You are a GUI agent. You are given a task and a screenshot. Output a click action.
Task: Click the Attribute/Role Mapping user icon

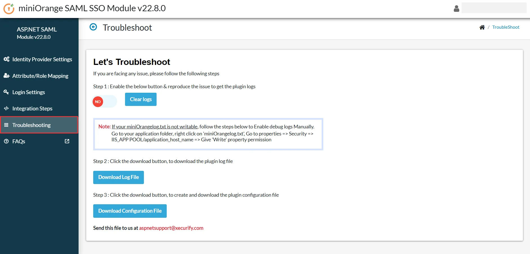pyautogui.click(x=6, y=76)
